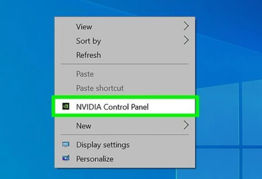
Task: Open the New menu item
Action: point(125,126)
